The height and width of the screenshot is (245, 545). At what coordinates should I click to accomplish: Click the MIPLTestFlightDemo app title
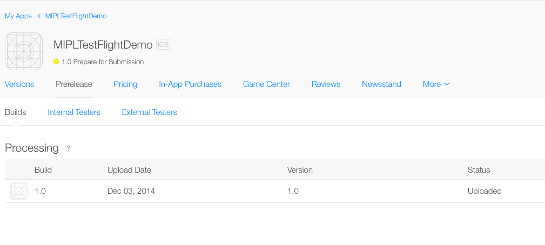tap(103, 45)
